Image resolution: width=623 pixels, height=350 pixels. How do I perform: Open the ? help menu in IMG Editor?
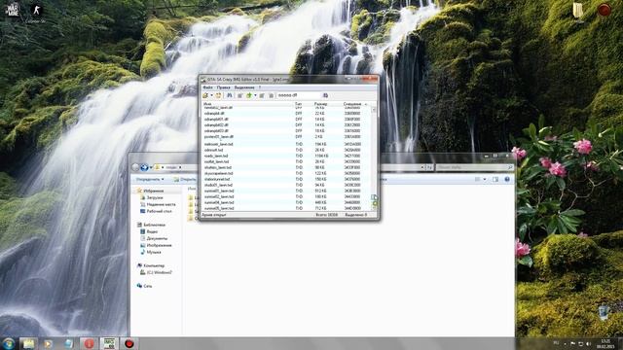260,87
